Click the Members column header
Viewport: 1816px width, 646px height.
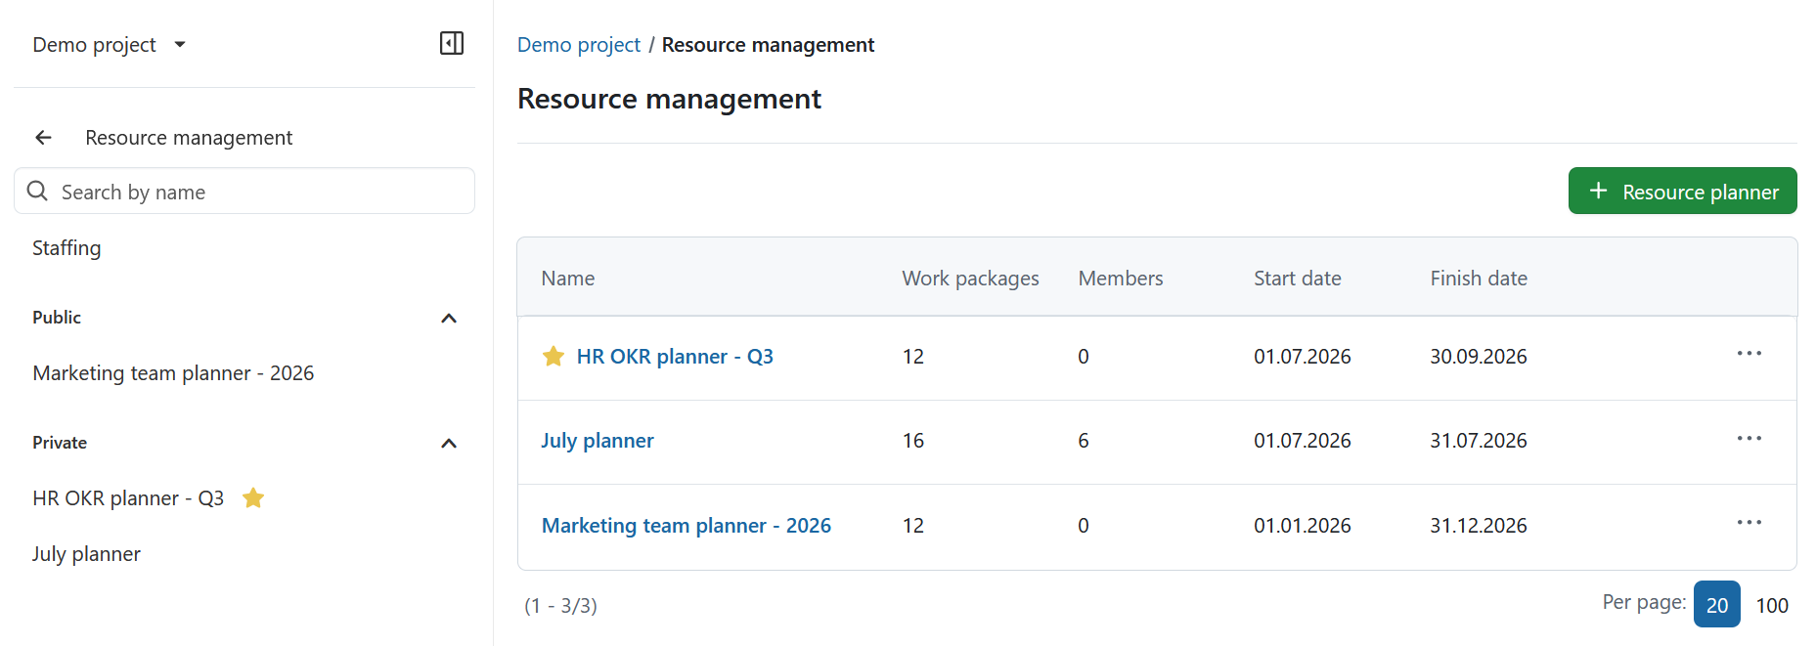click(x=1121, y=279)
